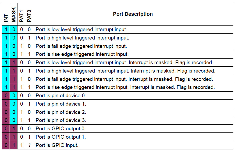Click magenta INT cell in GPIO output 0 row
Screen dimensions: 235x151
pos(6,129)
